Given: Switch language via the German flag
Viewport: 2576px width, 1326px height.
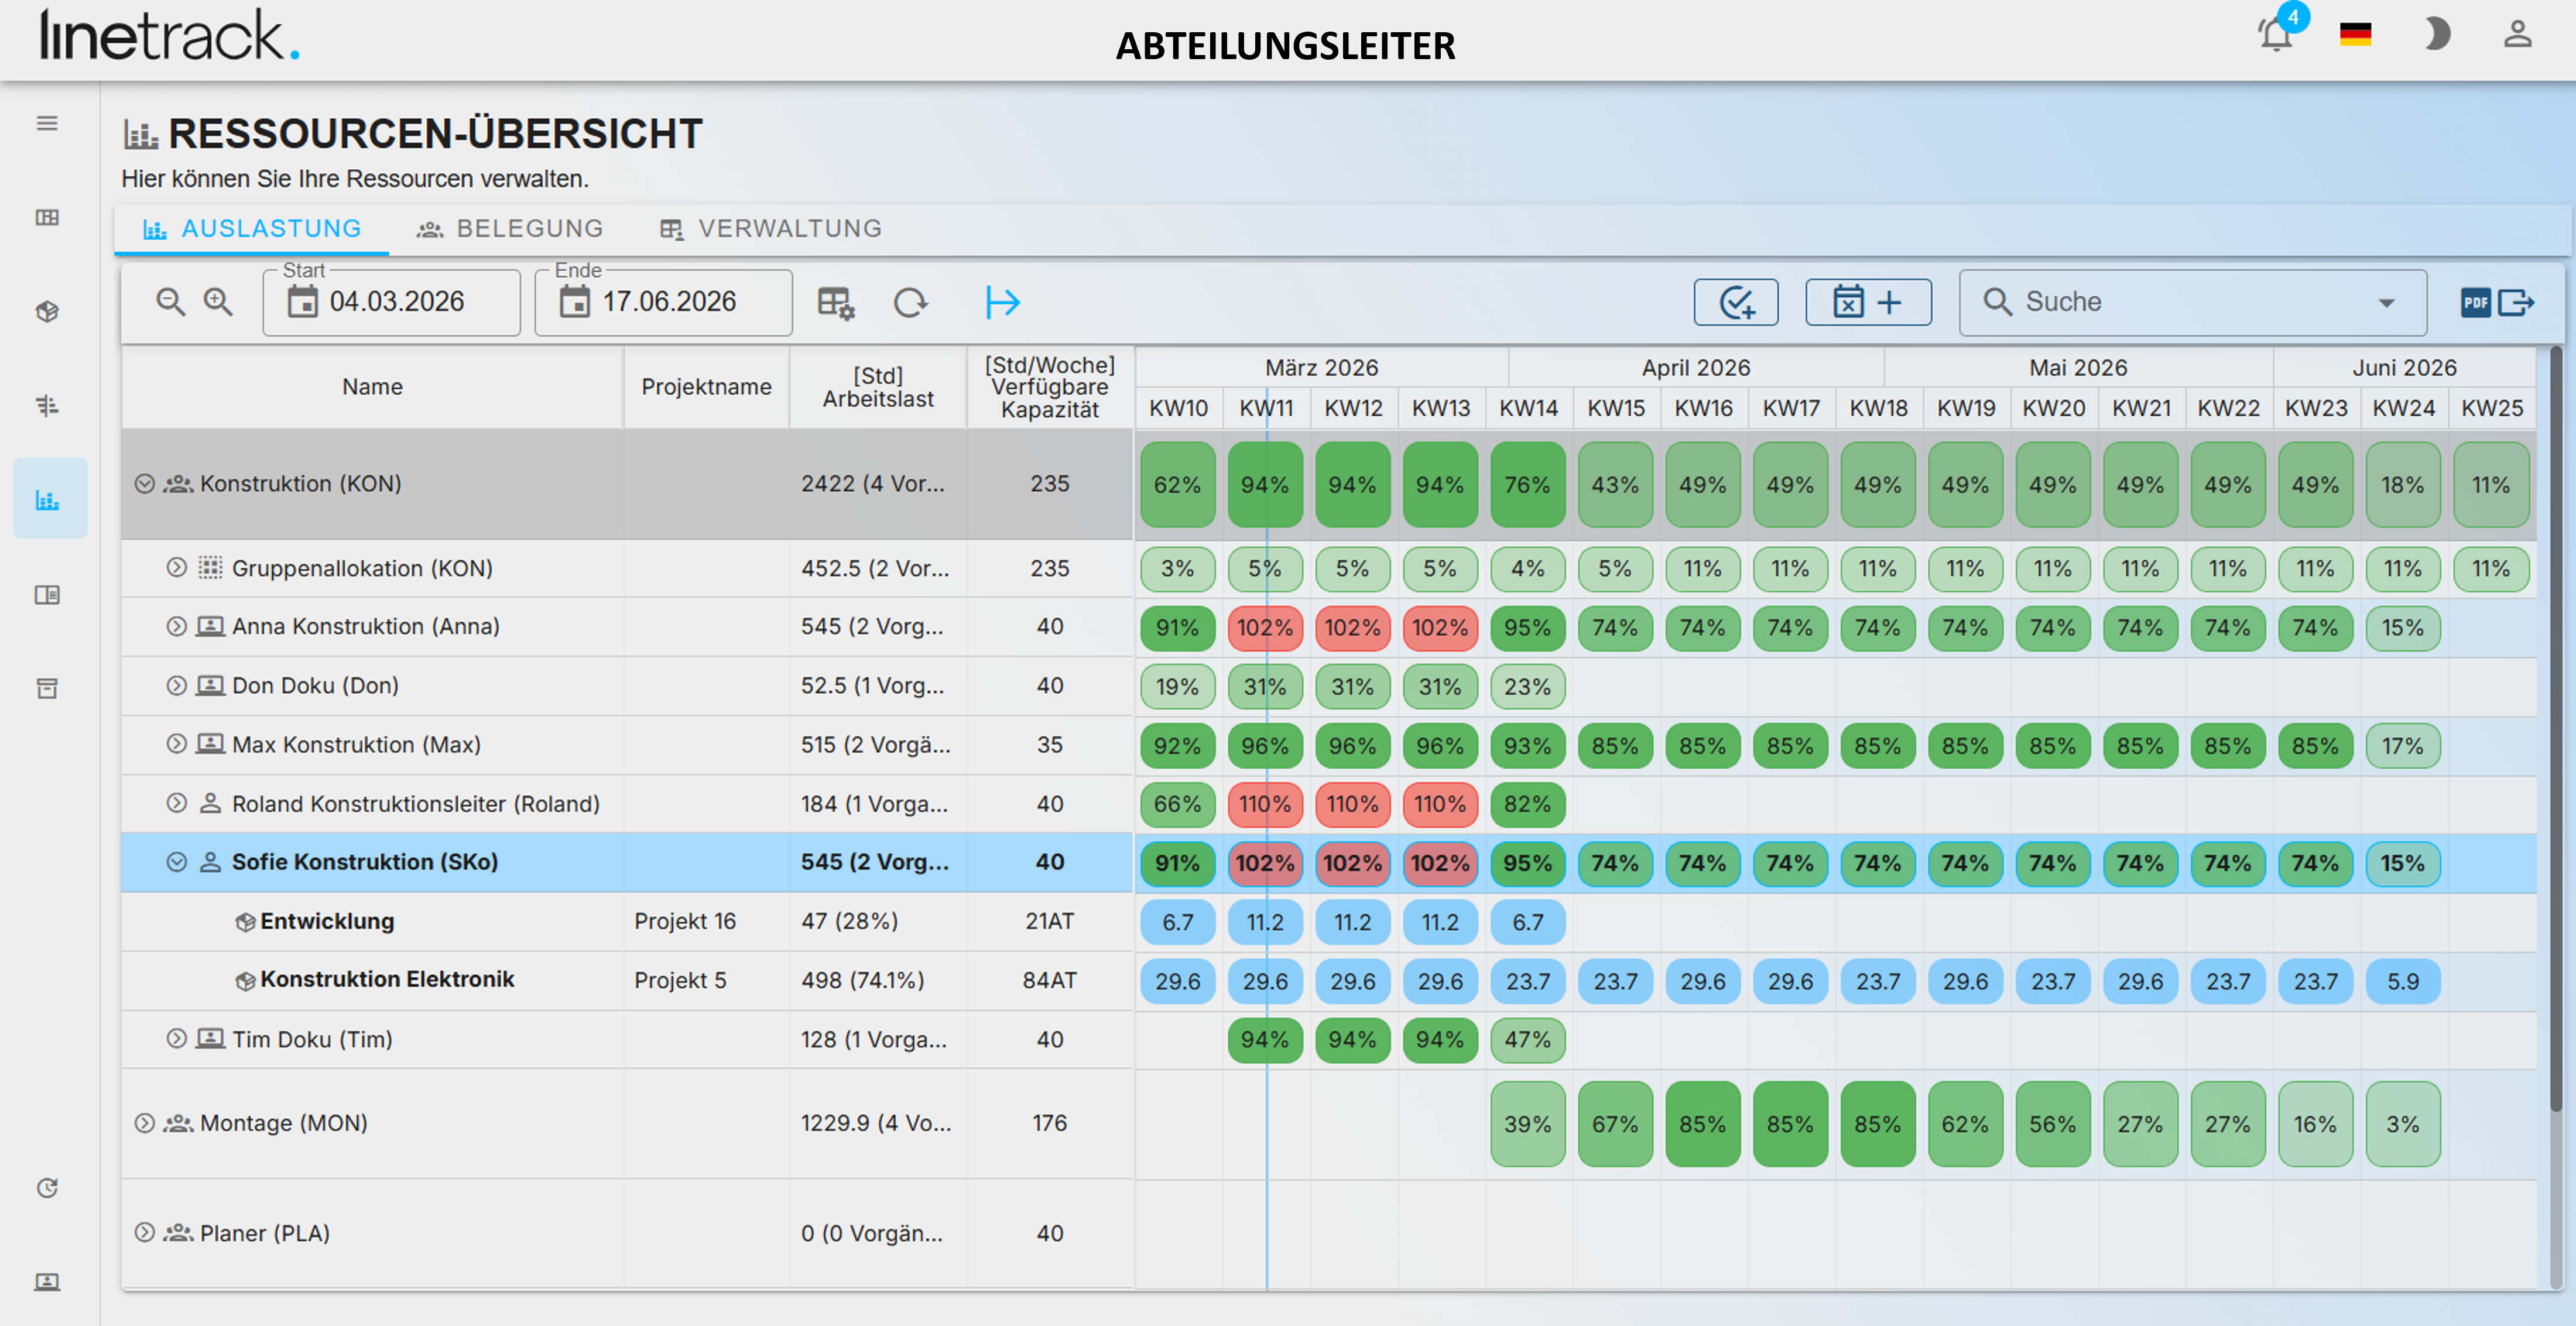Looking at the screenshot, I should (x=2356, y=35).
